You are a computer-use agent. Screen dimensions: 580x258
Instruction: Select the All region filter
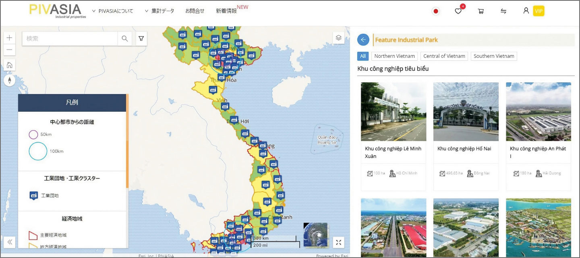pos(363,56)
